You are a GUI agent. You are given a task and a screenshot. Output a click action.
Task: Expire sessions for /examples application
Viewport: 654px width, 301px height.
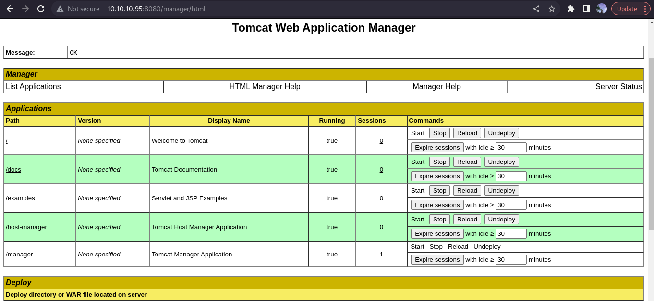437,205
